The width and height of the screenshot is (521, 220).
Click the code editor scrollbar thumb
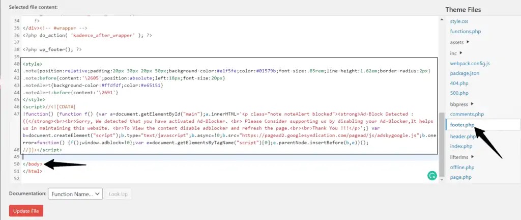tap(442, 145)
